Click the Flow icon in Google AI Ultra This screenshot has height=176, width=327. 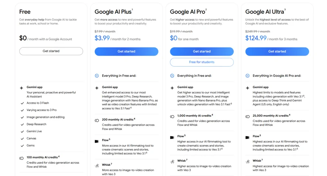(247, 138)
